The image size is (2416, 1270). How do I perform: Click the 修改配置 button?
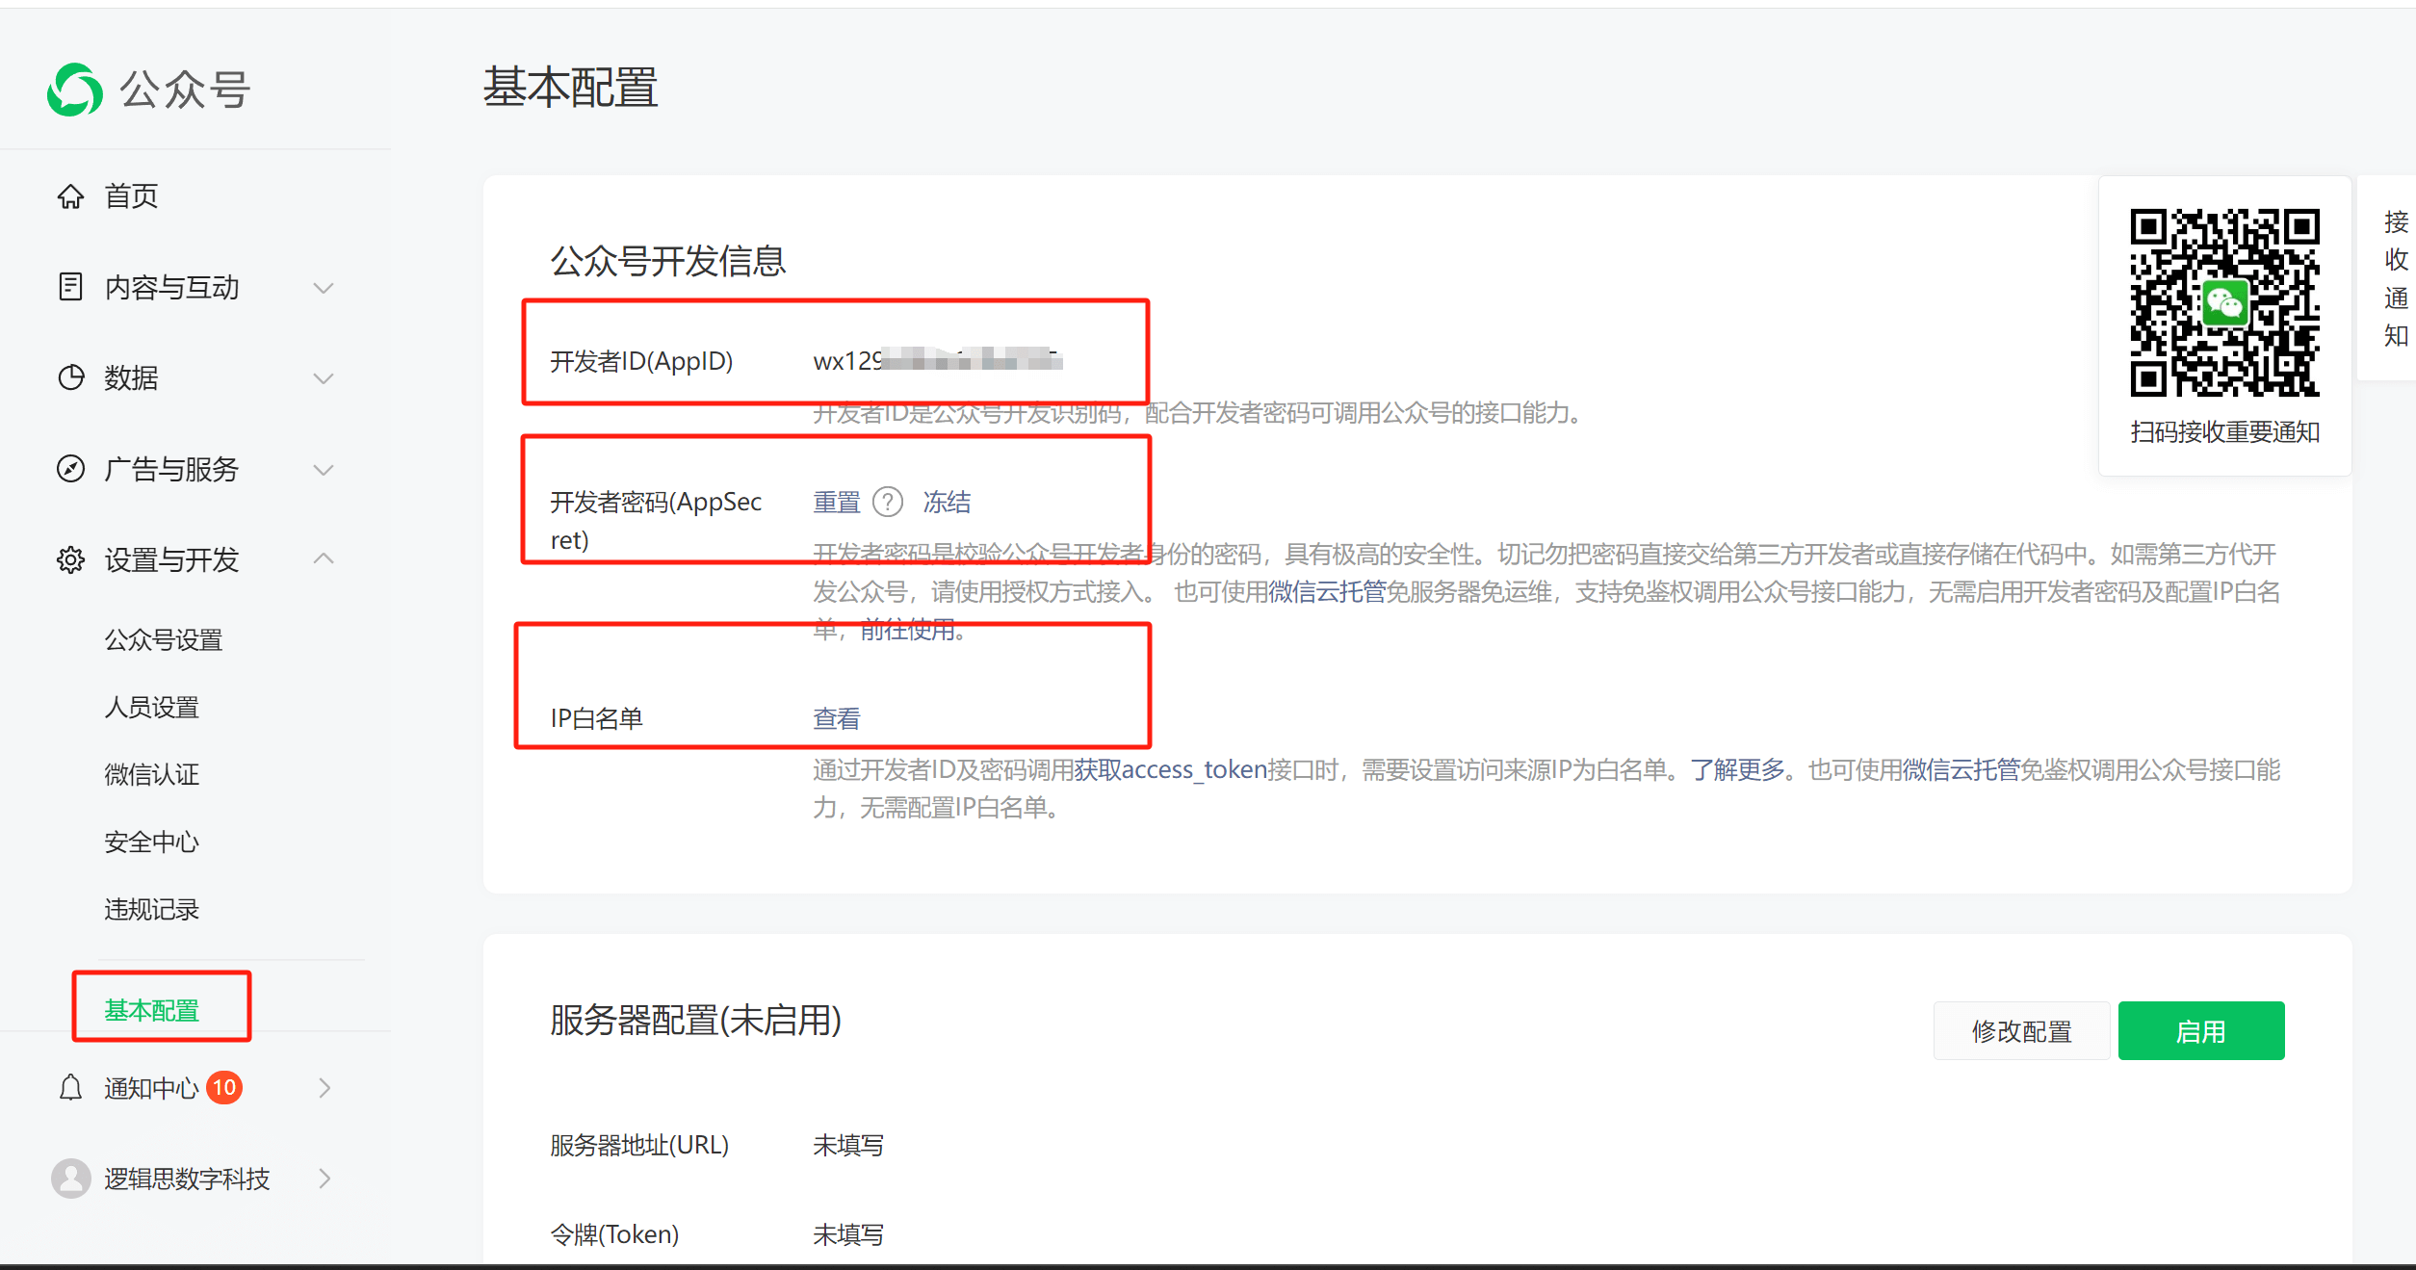click(x=2021, y=1031)
